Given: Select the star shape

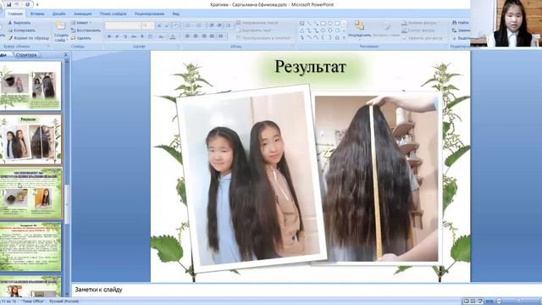Looking at the screenshot, I should 337,37.
